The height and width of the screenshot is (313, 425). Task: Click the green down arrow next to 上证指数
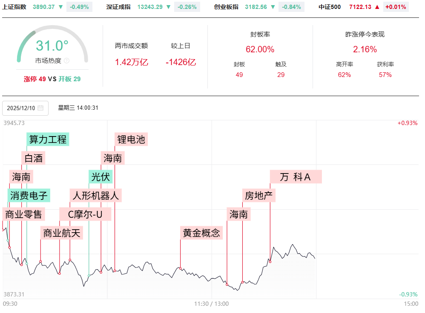[x=61, y=7]
